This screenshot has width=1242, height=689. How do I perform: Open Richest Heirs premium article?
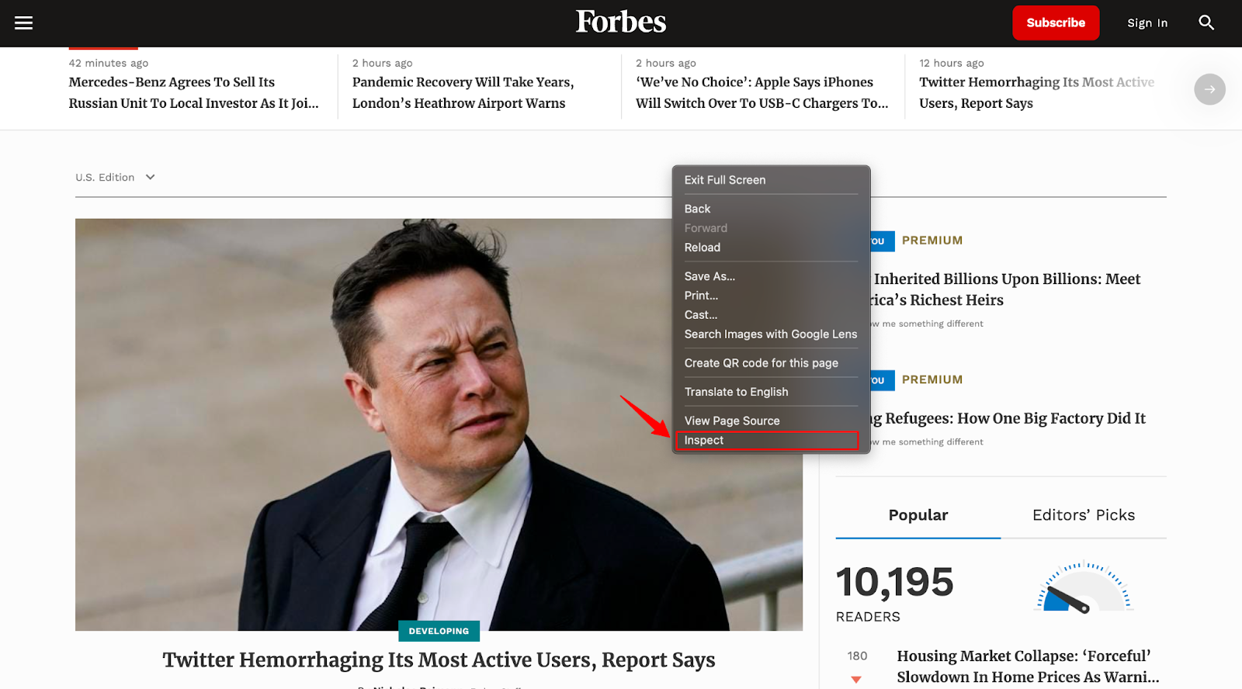(x=1006, y=289)
